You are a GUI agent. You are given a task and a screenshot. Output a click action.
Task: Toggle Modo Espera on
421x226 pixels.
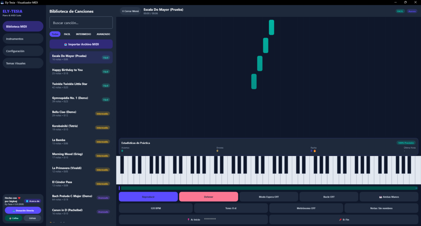point(269,197)
